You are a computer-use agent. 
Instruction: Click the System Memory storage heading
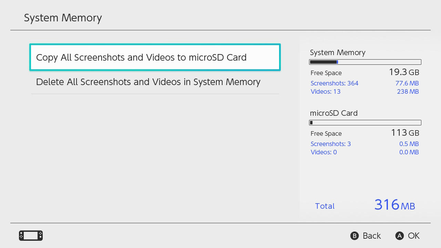click(338, 52)
